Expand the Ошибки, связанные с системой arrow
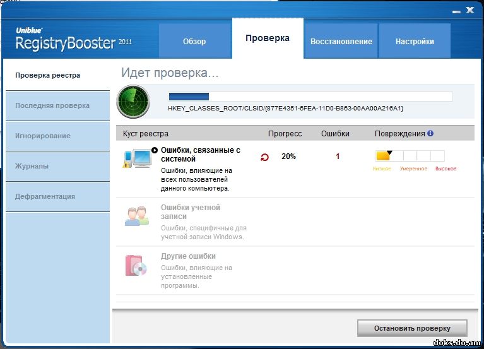Screen dimensions: 484x349 point(155,150)
